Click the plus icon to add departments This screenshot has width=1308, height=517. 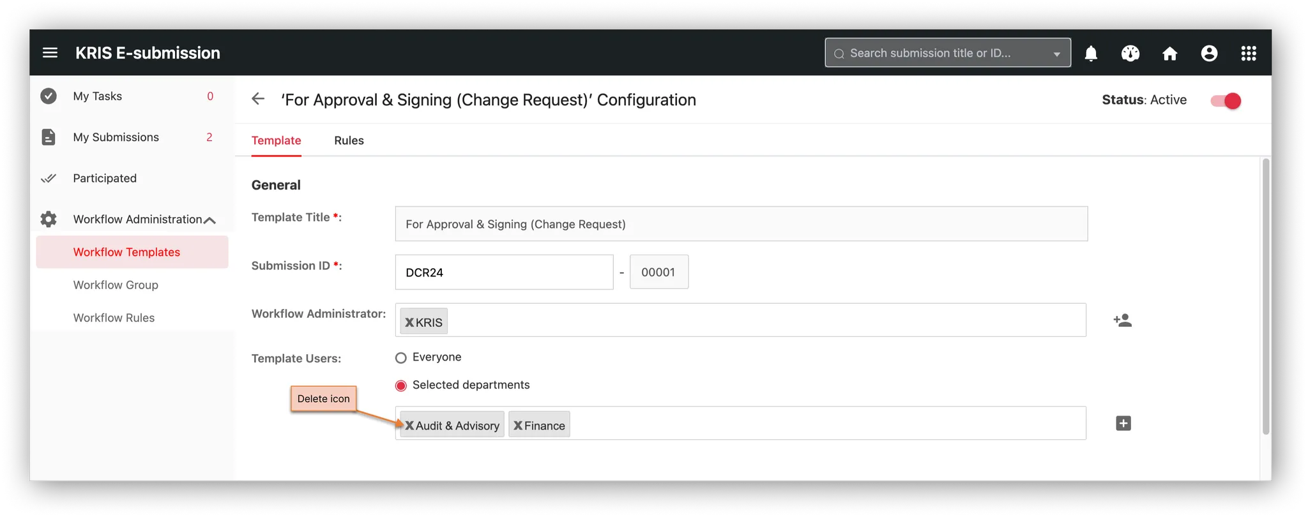tap(1123, 423)
